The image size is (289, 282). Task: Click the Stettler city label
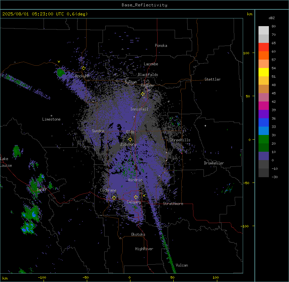coord(213,79)
